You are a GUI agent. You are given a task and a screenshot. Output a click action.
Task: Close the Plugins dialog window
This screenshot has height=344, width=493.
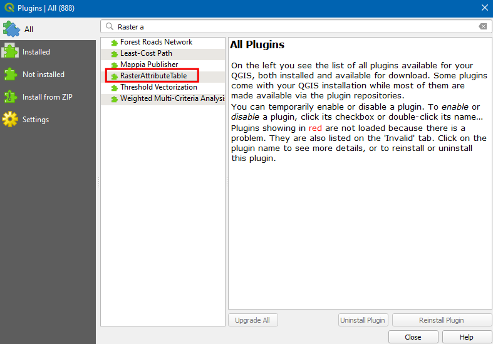(484, 8)
